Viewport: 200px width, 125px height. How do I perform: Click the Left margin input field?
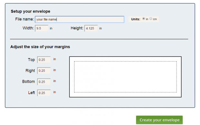point(44,93)
